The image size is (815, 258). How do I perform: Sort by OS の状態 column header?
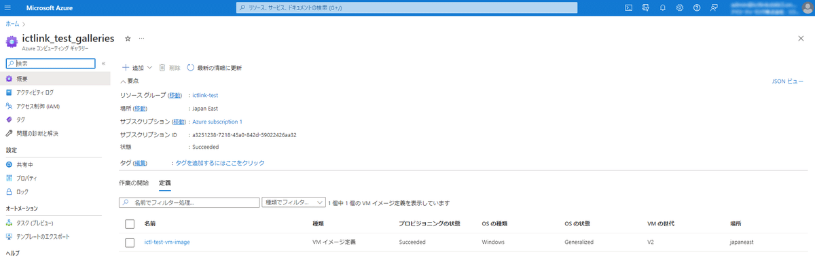[x=577, y=223]
